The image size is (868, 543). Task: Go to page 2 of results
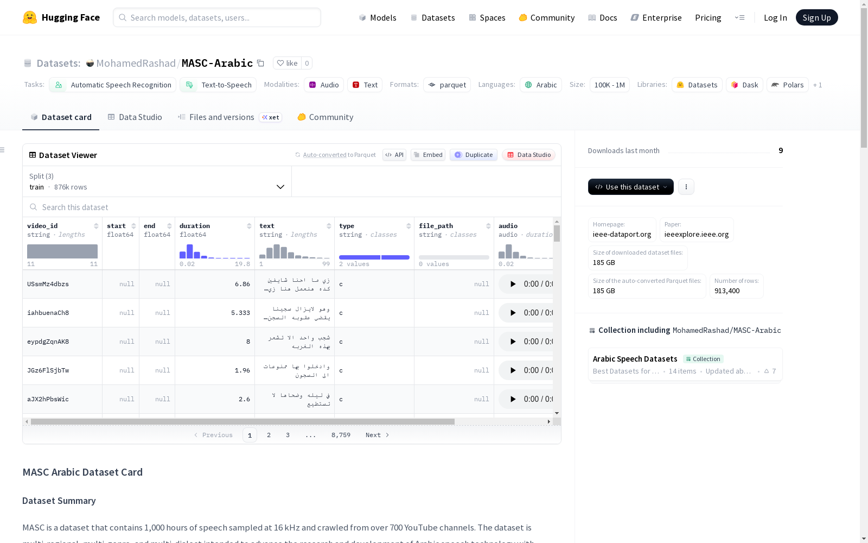(269, 435)
